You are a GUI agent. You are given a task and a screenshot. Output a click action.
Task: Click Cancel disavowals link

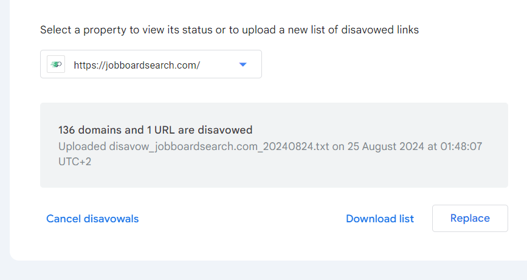[x=92, y=219]
